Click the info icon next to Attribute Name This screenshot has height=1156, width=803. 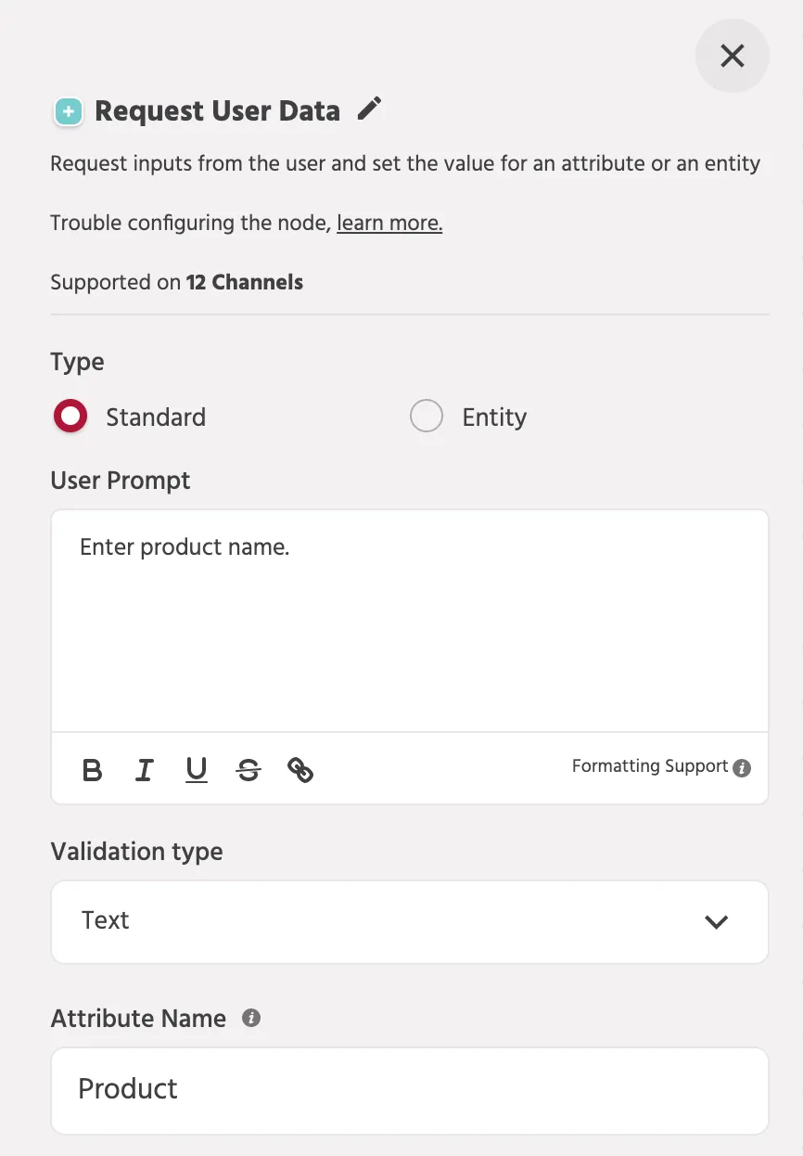coord(250,1018)
